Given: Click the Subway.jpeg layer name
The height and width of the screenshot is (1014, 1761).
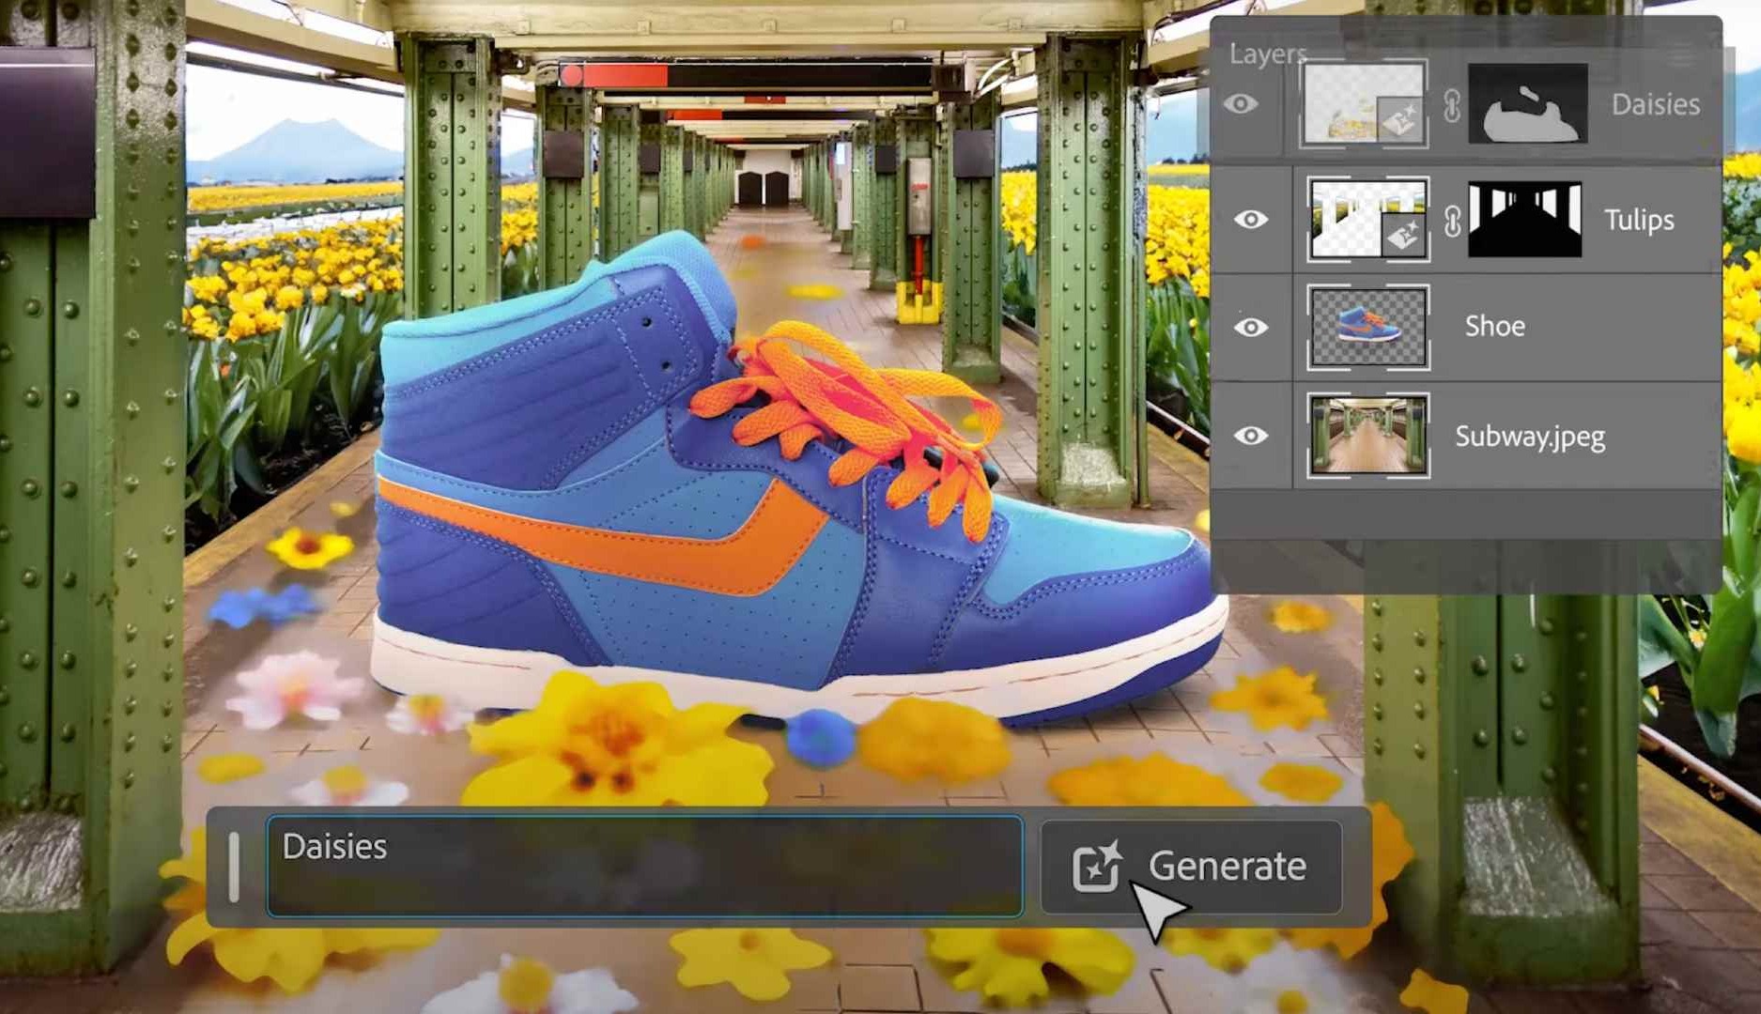Looking at the screenshot, I should click(1530, 437).
